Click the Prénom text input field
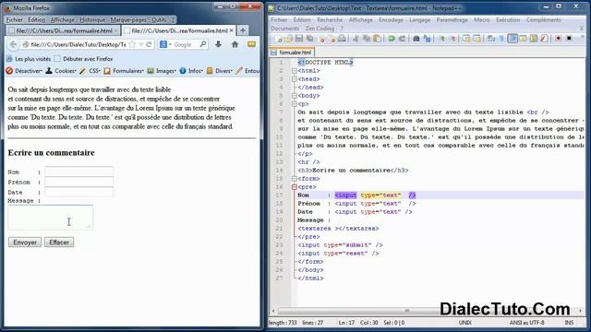This screenshot has height=332, width=591. click(78, 182)
